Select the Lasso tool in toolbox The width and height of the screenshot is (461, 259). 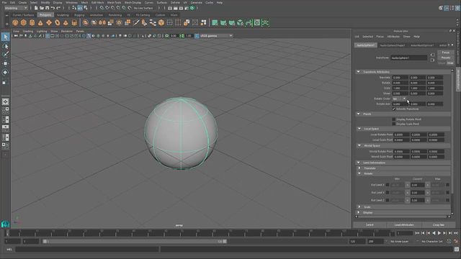(5, 46)
